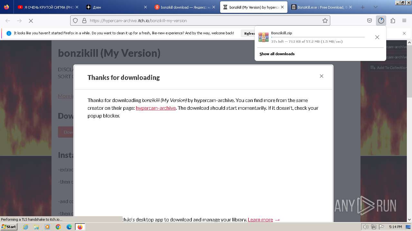Close the Thanks for downloading dialog
This screenshot has height=231, width=412.
coord(321,76)
